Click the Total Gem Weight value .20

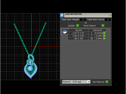pos(83,20)
